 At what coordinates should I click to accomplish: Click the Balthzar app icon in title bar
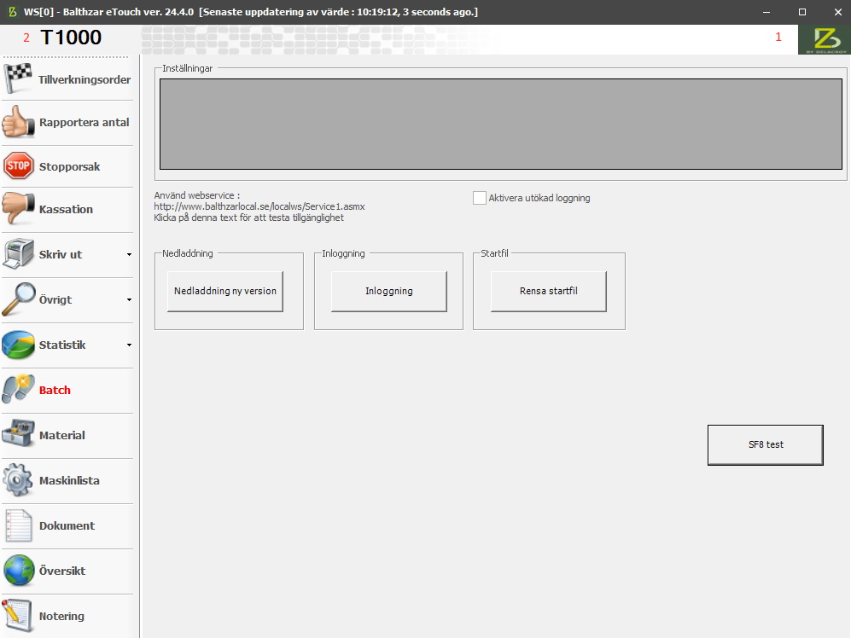point(12,12)
